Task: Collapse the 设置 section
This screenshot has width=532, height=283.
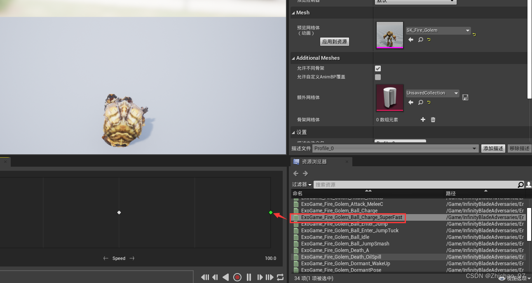Action: (x=293, y=132)
